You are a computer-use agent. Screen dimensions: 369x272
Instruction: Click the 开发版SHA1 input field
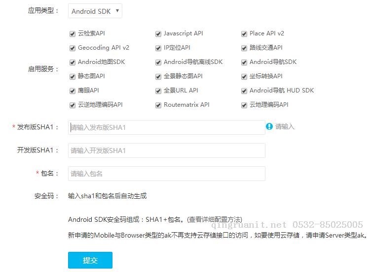(166, 151)
